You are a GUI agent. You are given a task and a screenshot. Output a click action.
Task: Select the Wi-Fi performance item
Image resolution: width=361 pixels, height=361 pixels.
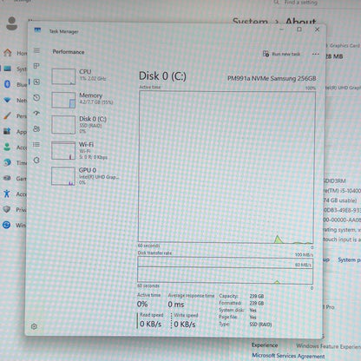point(86,150)
